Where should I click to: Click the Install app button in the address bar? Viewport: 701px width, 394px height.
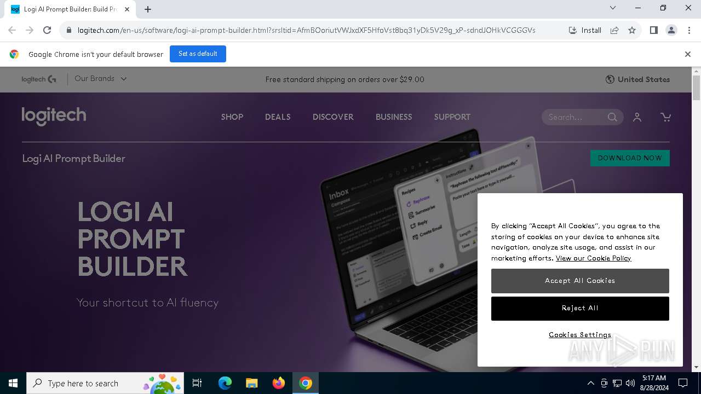pyautogui.click(x=585, y=30)
